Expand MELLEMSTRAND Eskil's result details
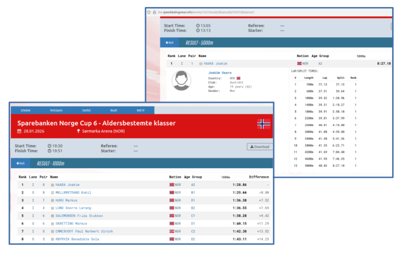 click(52, 192)
